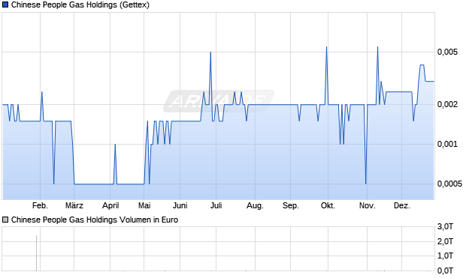The width and height of the screenshot is (466, 278).
Task: Click the 'Okt.' month label
Action: coord(328,205)
